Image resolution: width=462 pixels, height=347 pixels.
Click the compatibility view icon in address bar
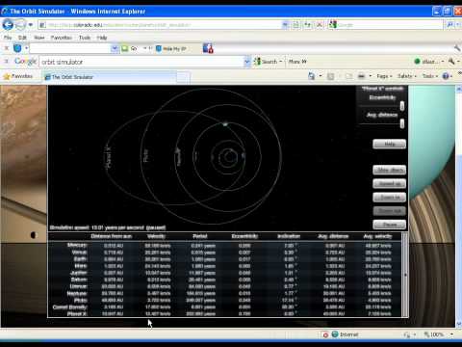coord(295,25)
